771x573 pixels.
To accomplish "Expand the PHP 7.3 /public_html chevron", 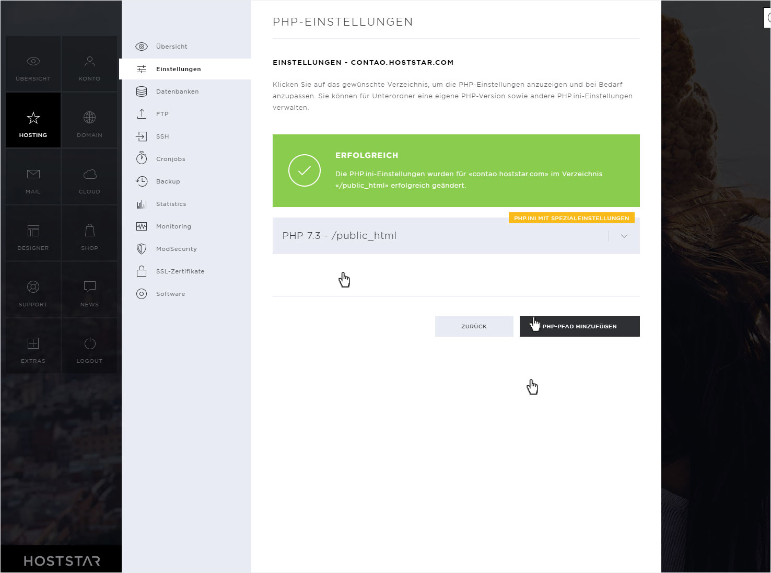I will pos(624,236).
